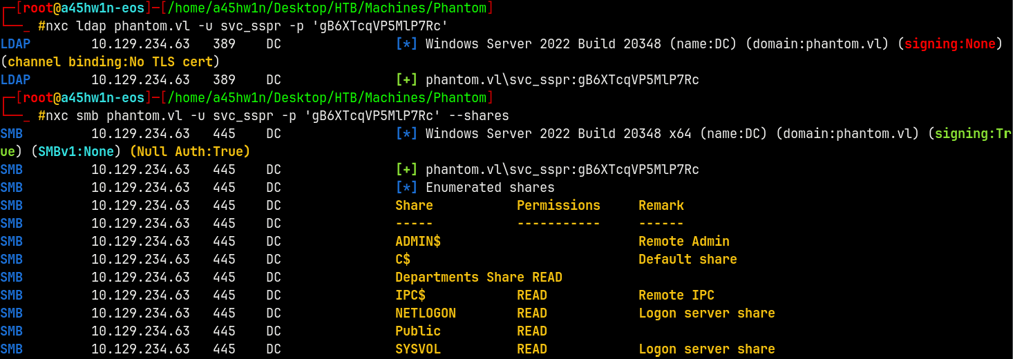Viewport: 1013px width, 359px height.
Task: Select the SYSVOL share name
Action: pyautogui.click(x=417, y=349)
